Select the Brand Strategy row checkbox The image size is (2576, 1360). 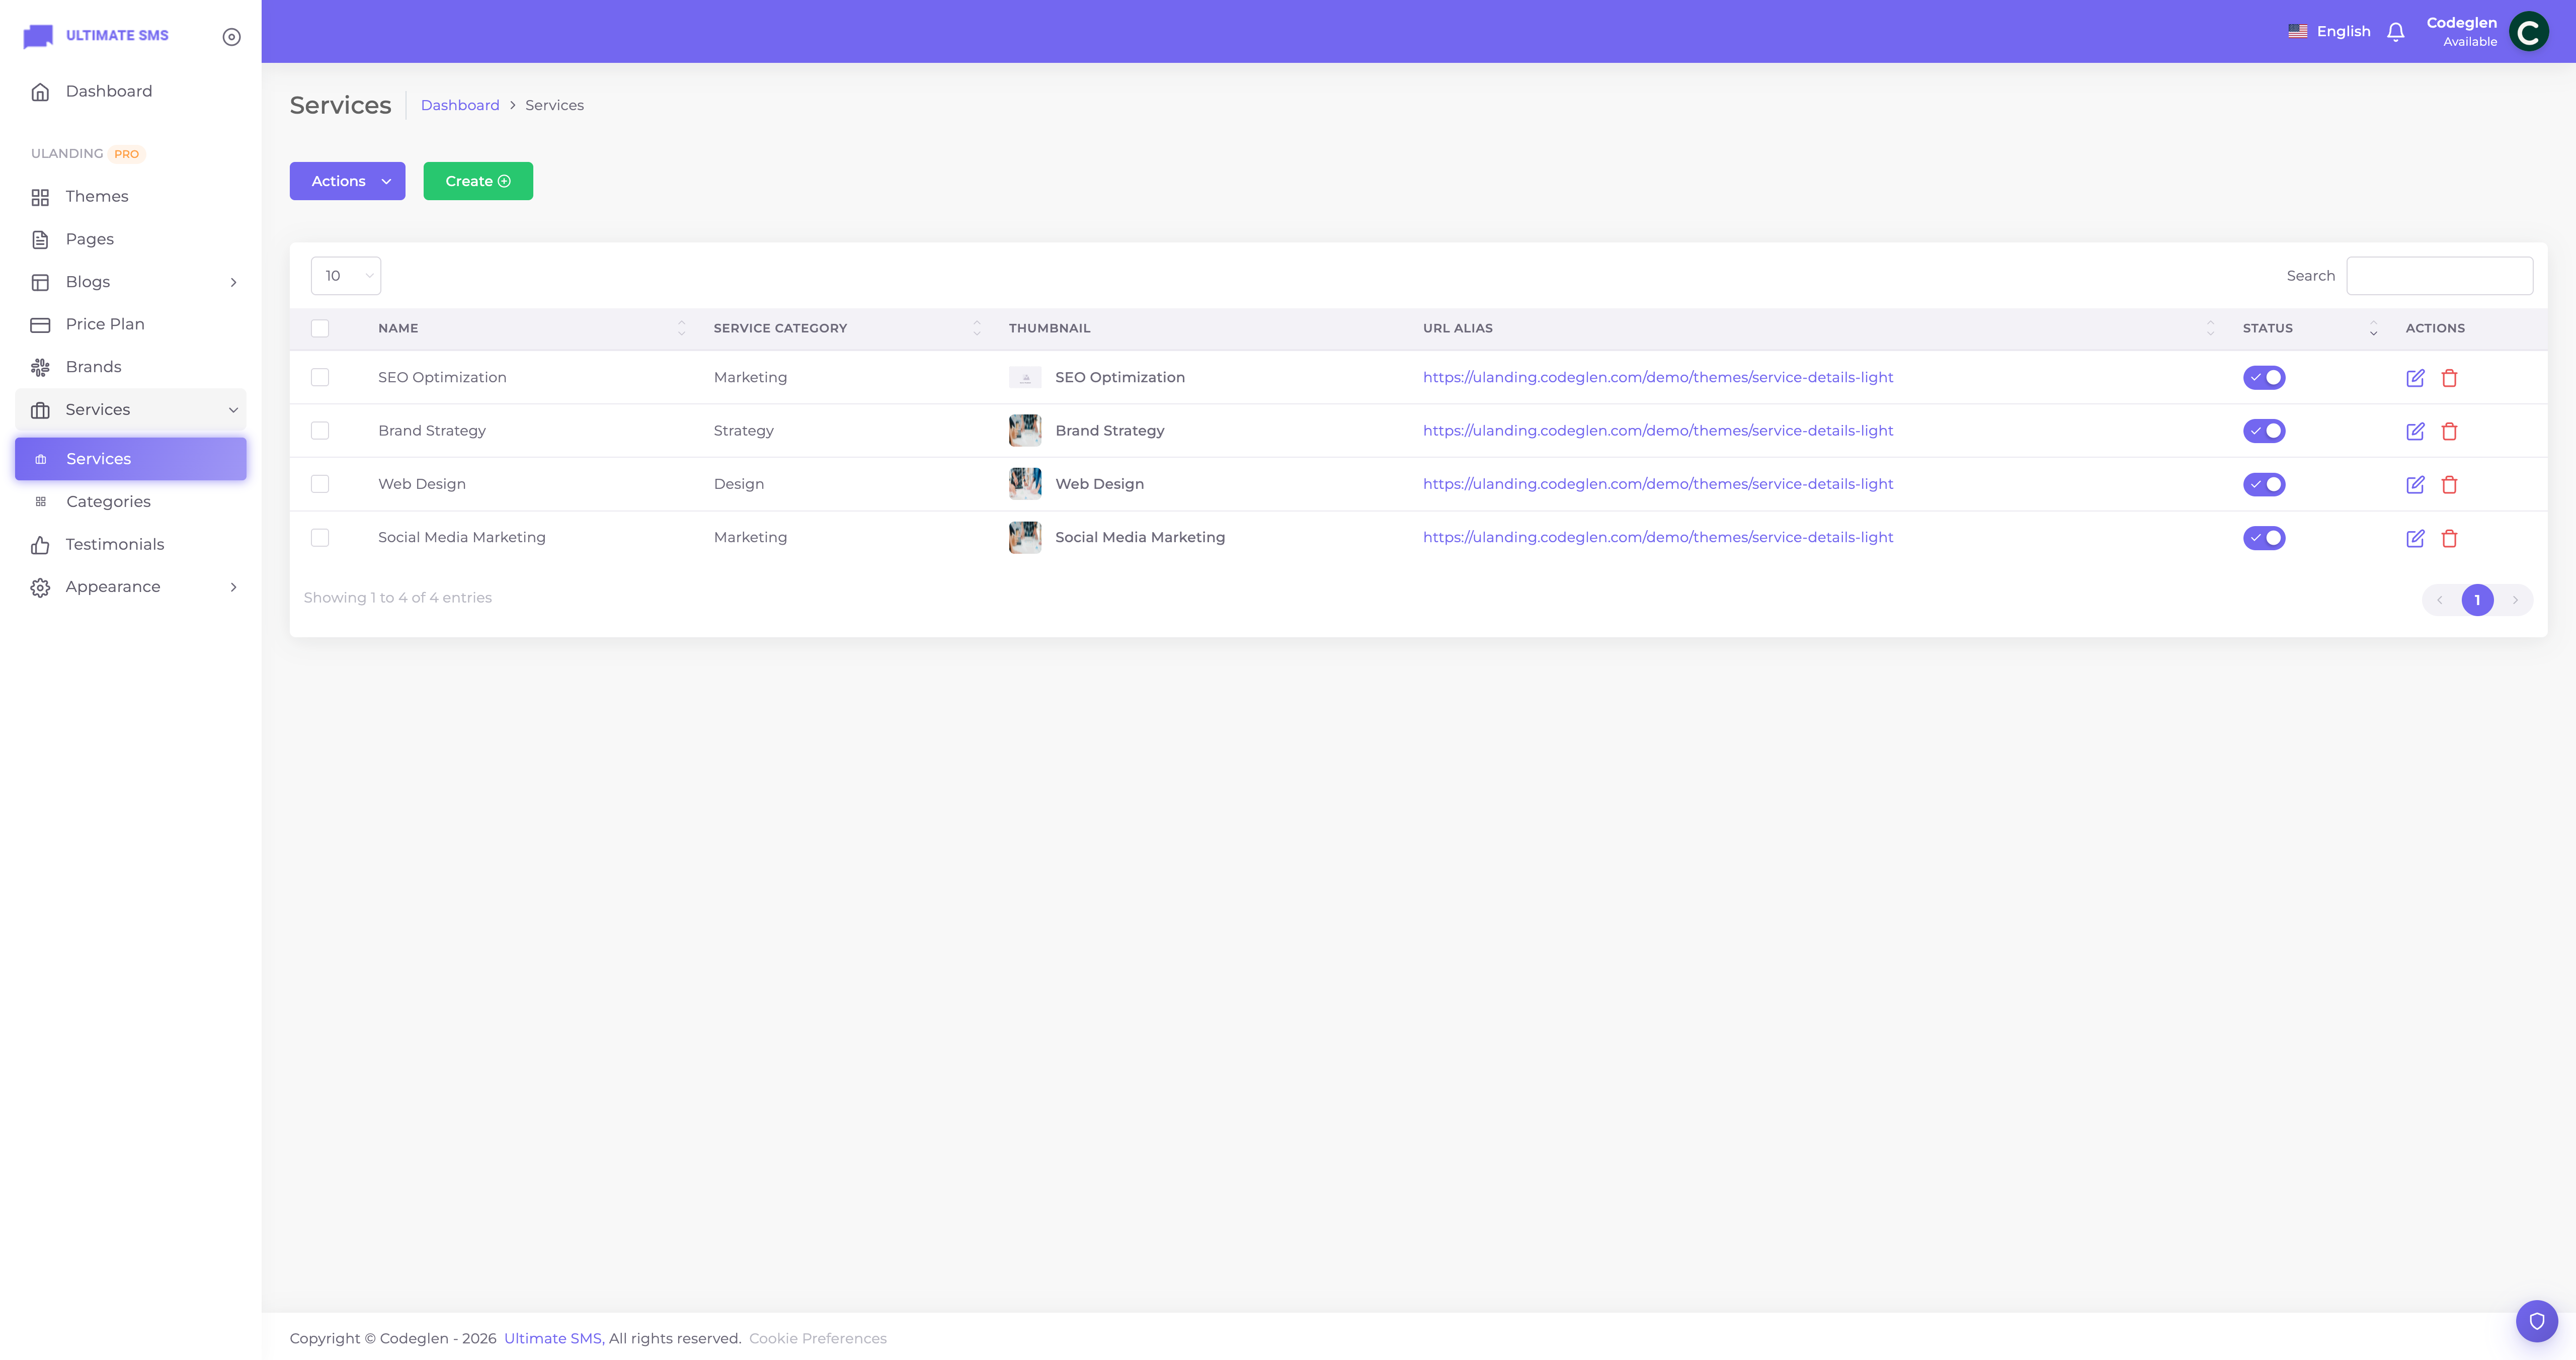[x=319, y=431]
